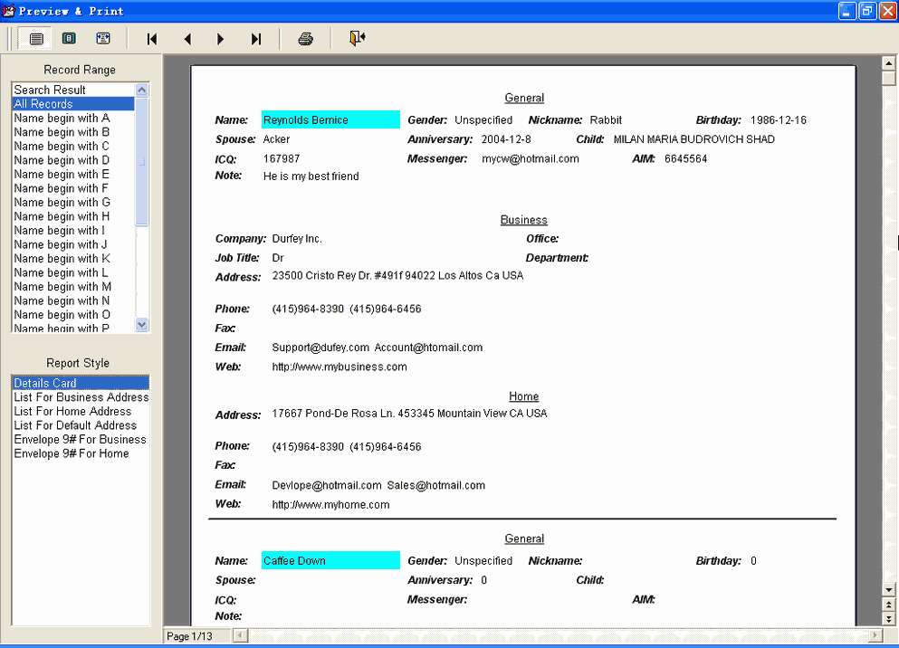Click the preview's vertical scrollbar down arrow
Screen dimensions: 899x648
point(888,590)
